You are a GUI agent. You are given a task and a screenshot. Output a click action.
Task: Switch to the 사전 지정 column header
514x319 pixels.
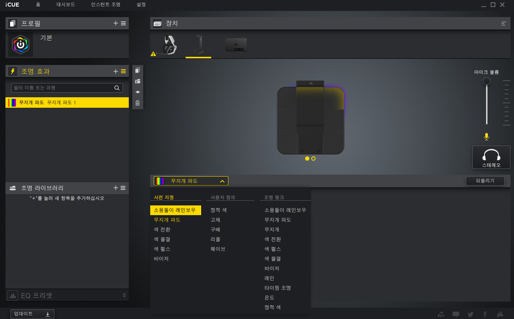click(x=163, y=197)
